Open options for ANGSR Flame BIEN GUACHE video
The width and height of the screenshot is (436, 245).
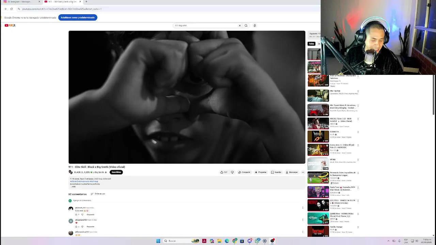(x=358, y=119)
